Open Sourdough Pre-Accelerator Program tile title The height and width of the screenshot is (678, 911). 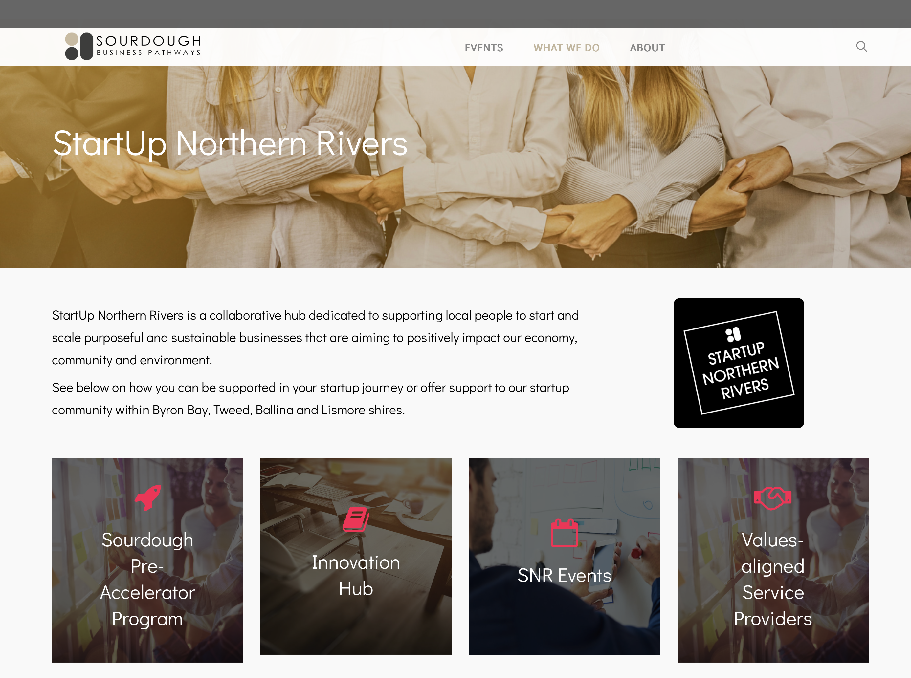point(147,579)
